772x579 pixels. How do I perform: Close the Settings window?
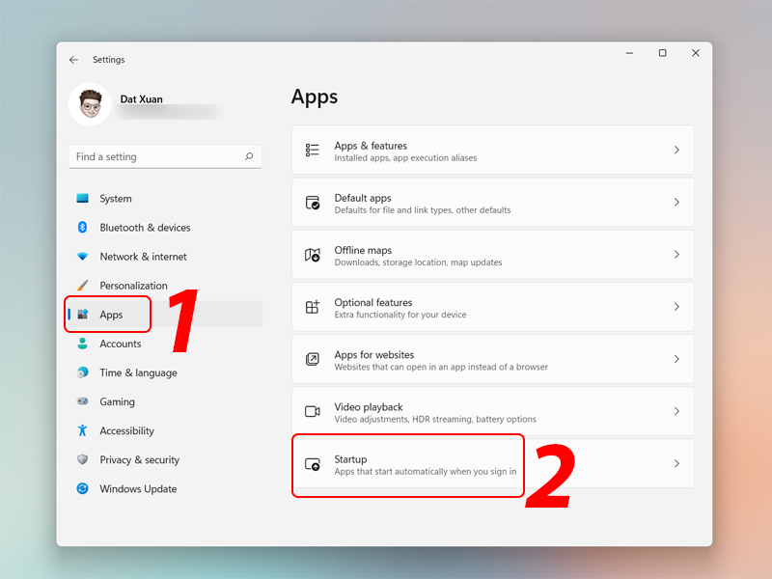[x=695, y=53]
